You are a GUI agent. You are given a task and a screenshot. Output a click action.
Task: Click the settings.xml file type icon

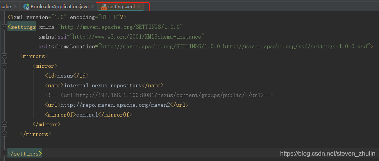(x=104, y=7)
